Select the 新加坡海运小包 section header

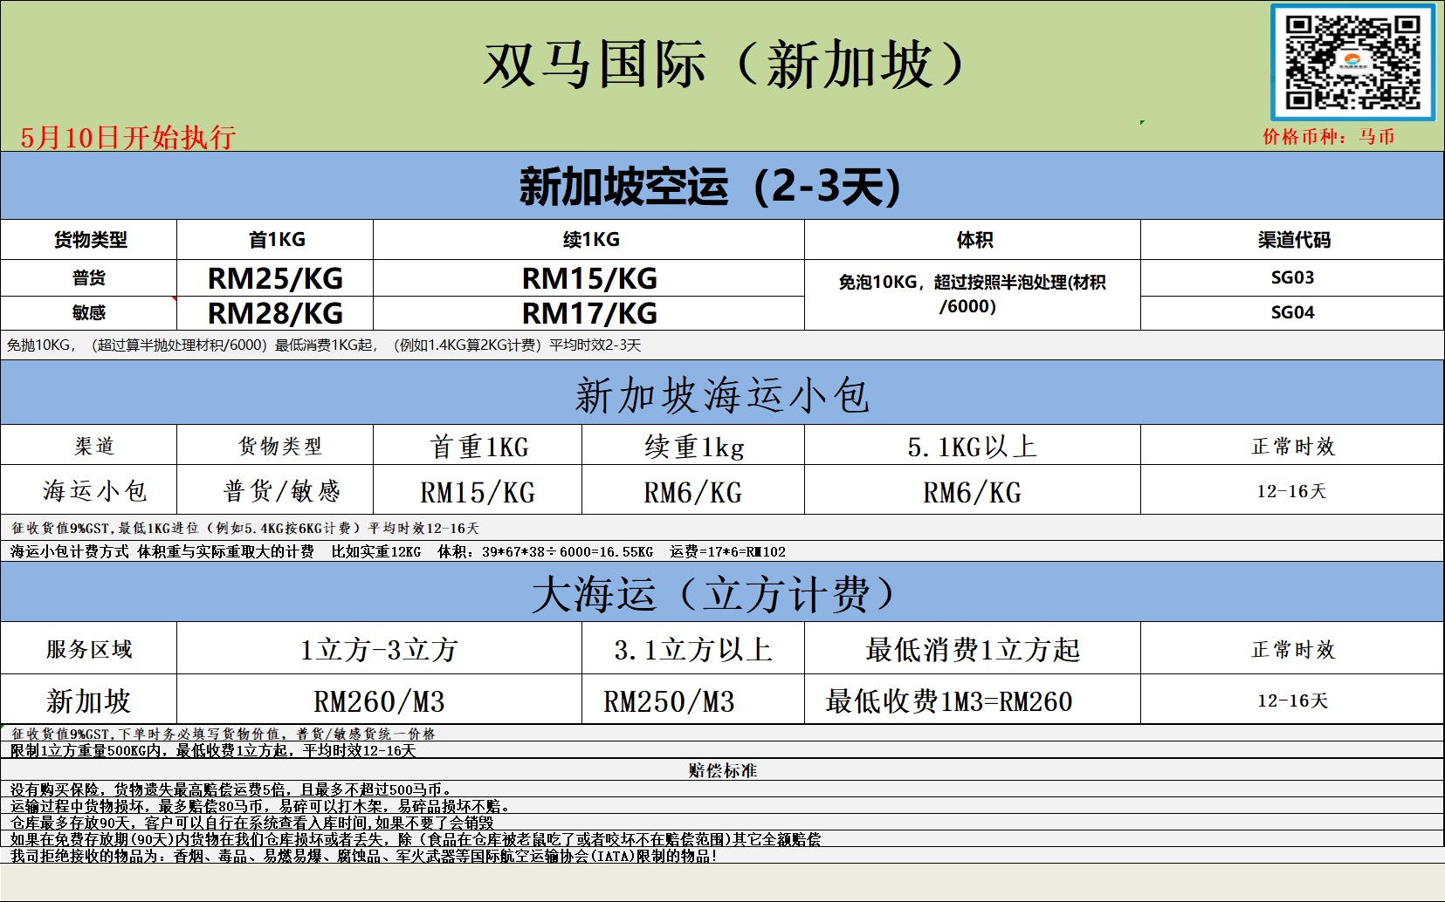pyautogui.click(x=721, y=394)
